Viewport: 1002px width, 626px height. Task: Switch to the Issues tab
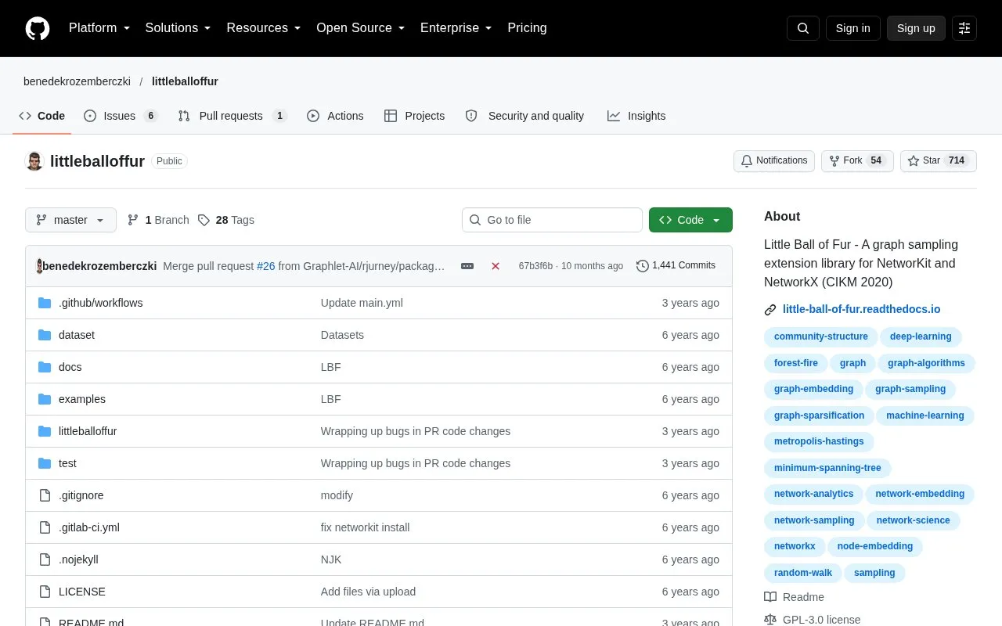tap(121, 116)
